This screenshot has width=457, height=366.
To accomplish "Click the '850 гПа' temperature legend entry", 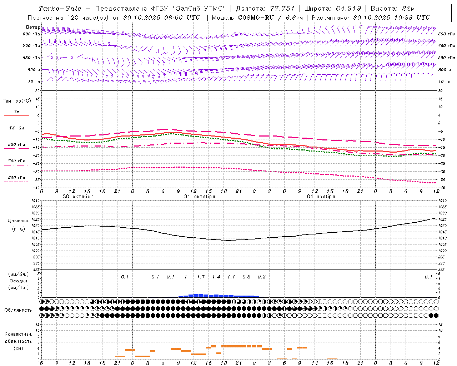I will [x=17, y=145].
